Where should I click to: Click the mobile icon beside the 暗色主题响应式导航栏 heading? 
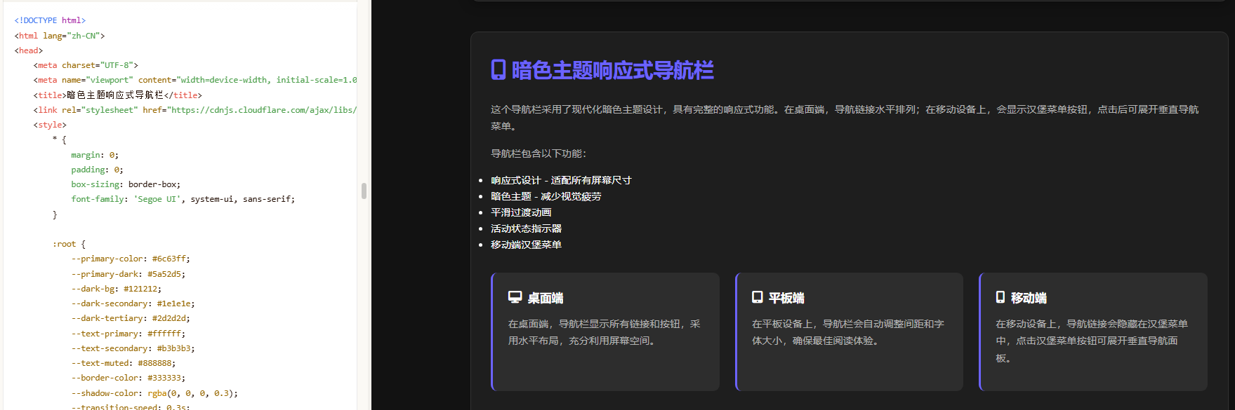[498, 70]
